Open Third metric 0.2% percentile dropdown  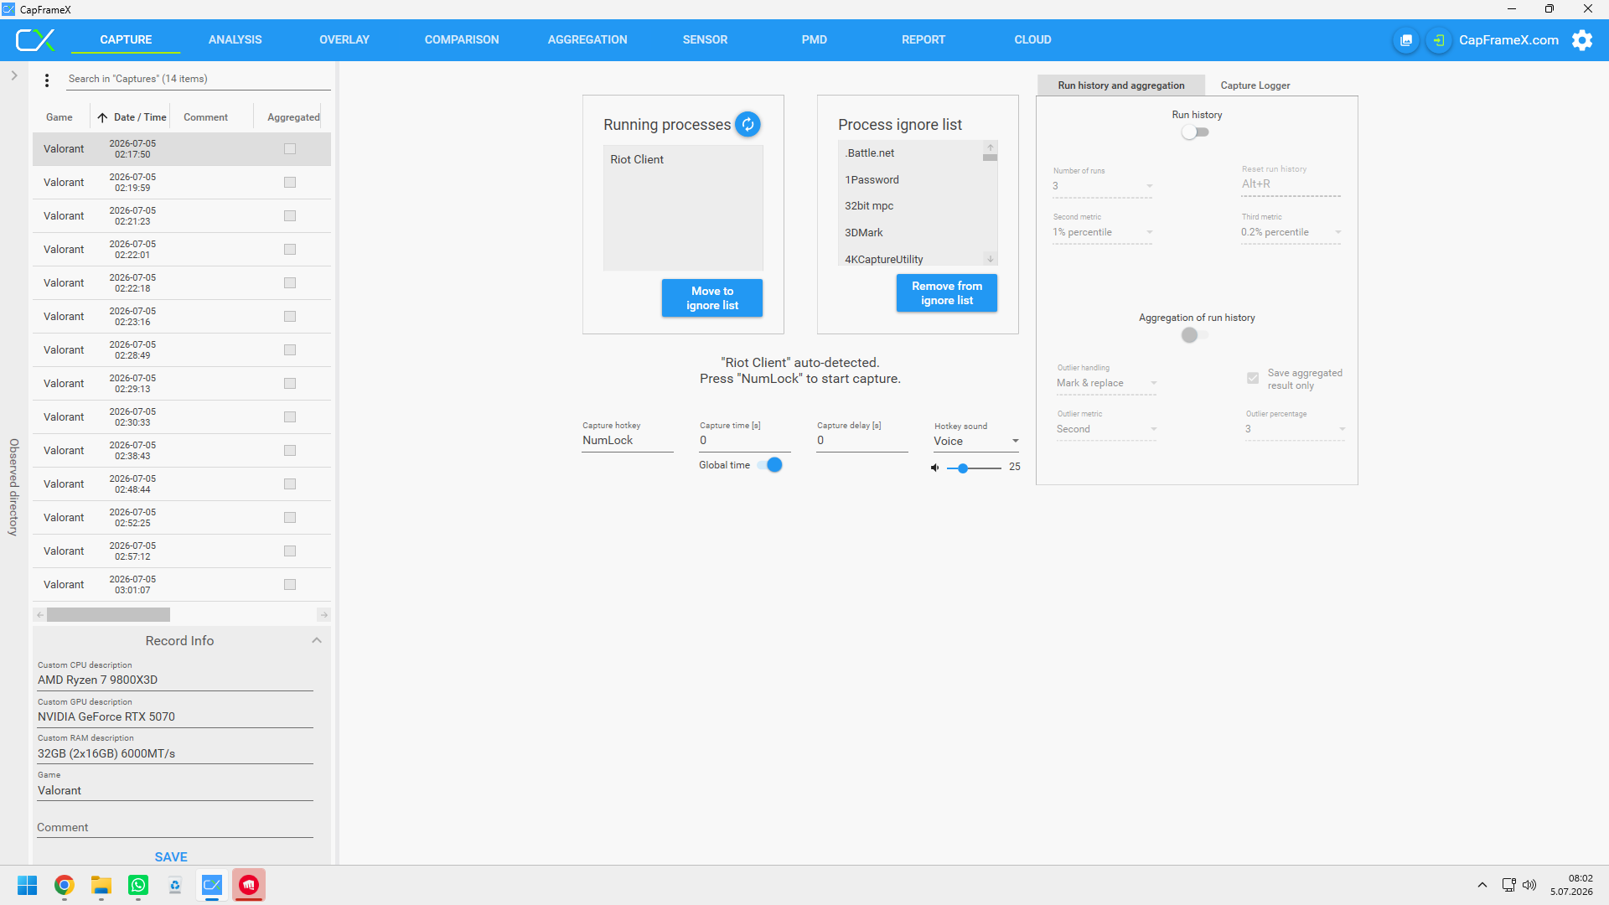coord(1291,233)
